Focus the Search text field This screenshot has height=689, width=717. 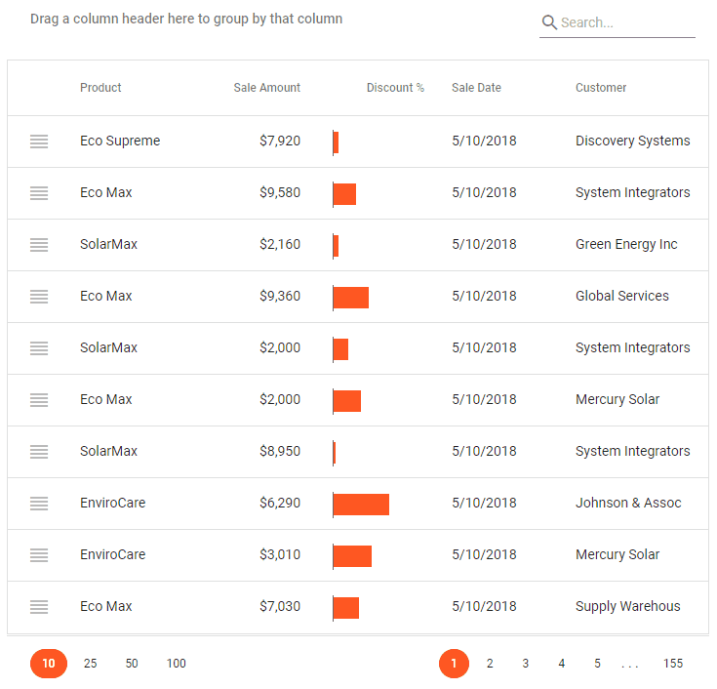(626, 22)
